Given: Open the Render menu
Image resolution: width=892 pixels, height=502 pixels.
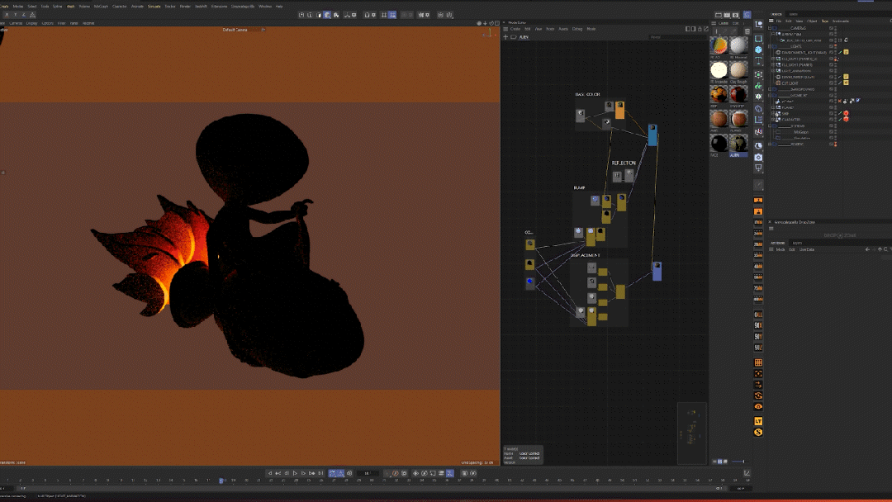Looking at the screenshot, I should [x=185, y=7].
